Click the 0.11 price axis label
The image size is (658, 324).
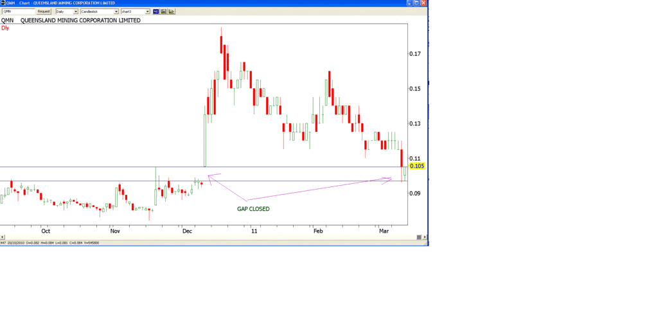point(414,158)
